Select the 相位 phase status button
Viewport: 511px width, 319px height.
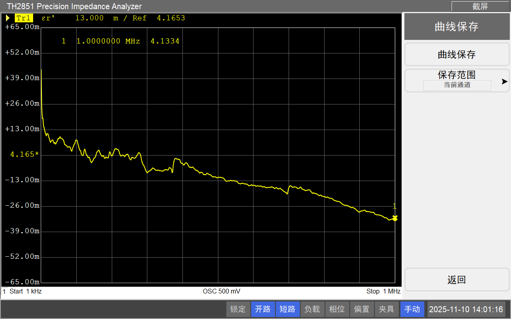pos(337,309)
